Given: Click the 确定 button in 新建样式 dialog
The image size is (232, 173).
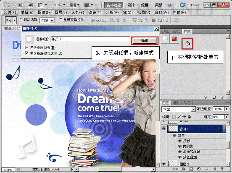Looking at the screenshot, I should tap(145, 41).
